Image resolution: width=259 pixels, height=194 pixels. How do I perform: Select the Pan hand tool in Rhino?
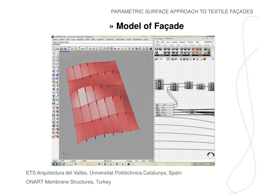[86, 49]
